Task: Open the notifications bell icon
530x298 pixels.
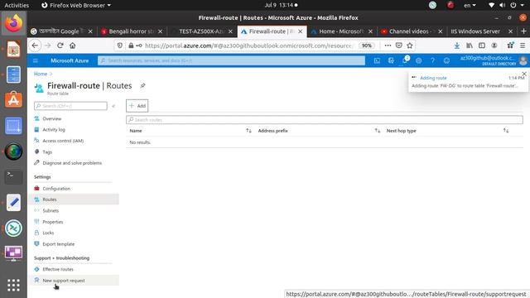Action: tap(405, 60)
